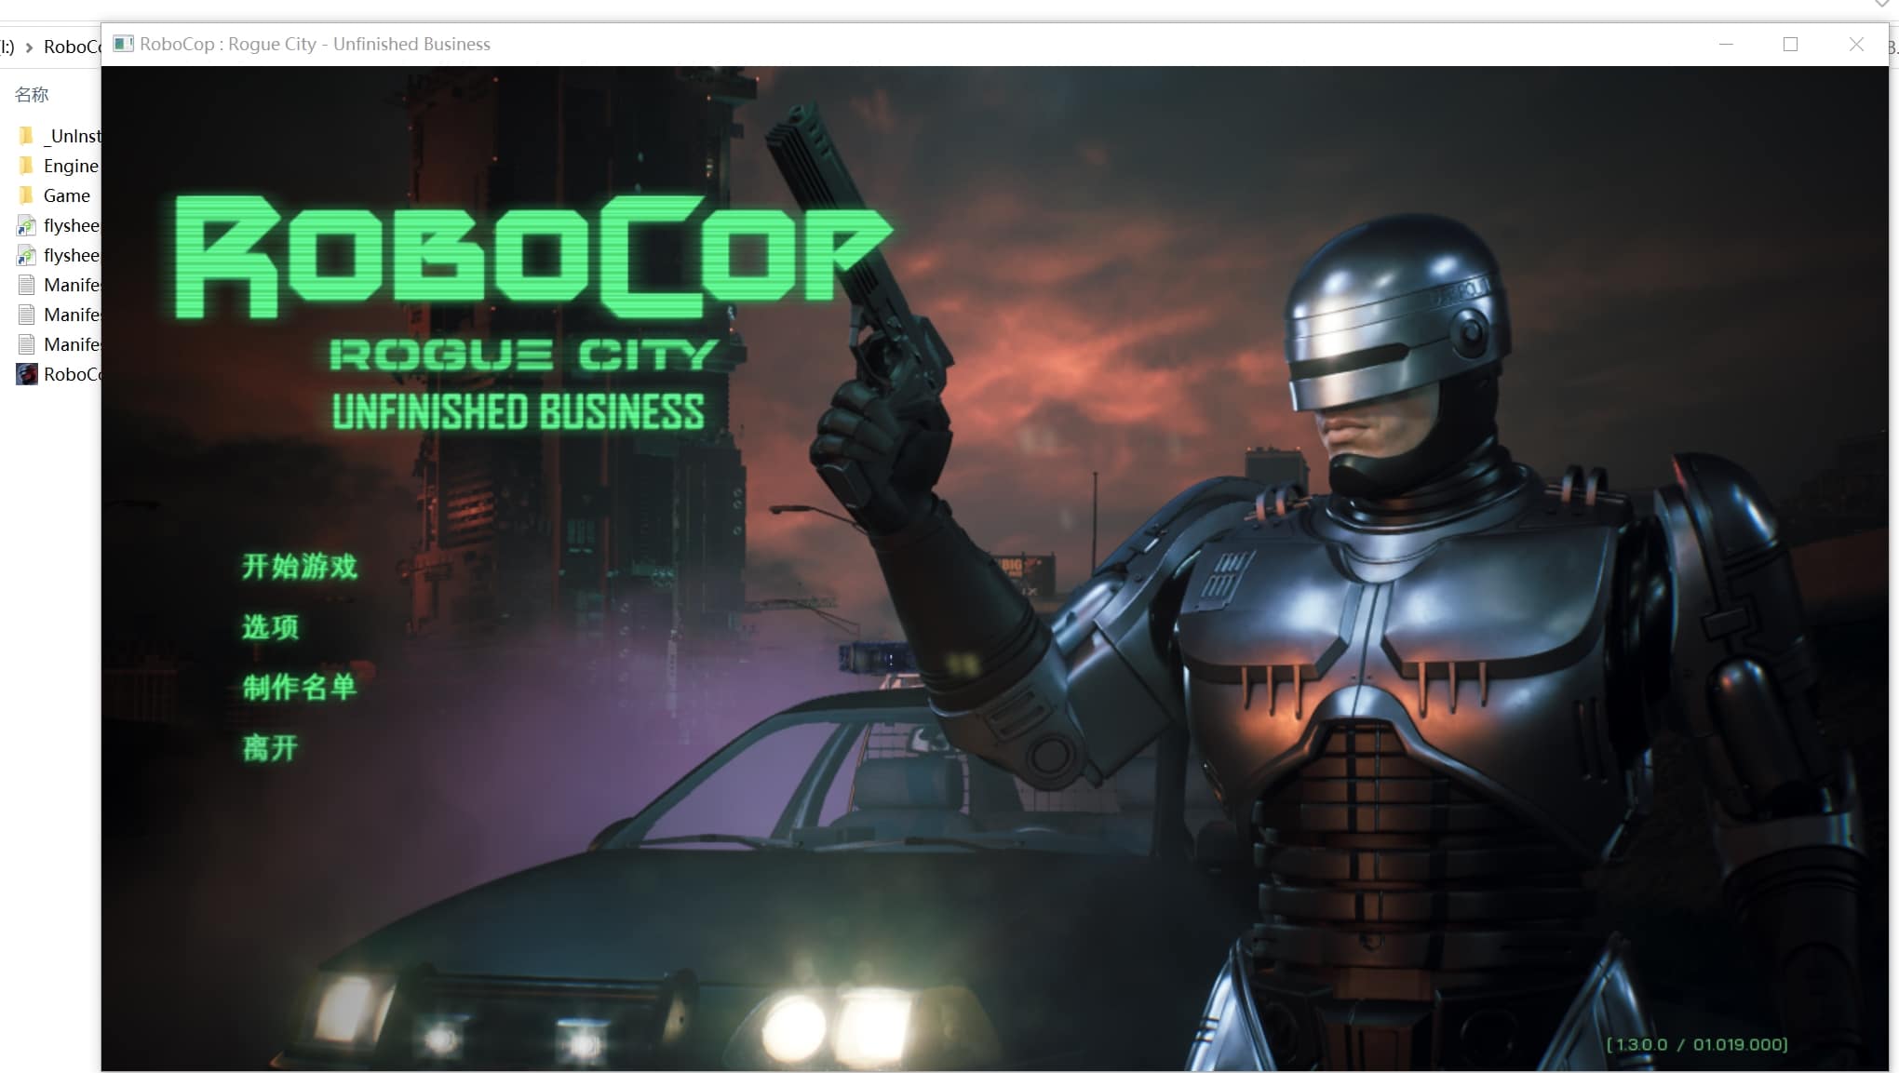Sort Explorer files by 名称 column
Image resolution: width=1899 pixels, height=1073 pixels.
pyautogui.click(x=32, y=94)
